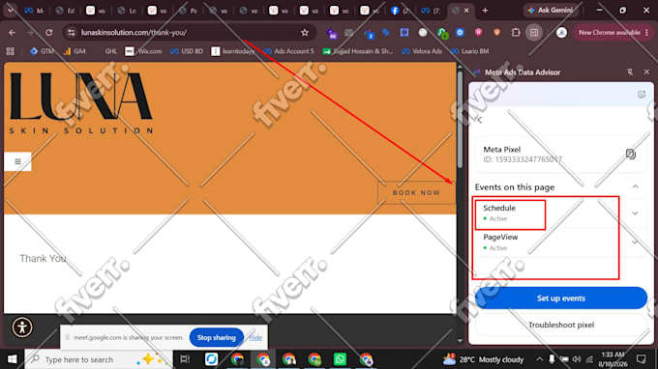Click the Luna Skin Solution logo
Image resolution: width=658 pixels, height=369 pixels.
pos(81,102)
